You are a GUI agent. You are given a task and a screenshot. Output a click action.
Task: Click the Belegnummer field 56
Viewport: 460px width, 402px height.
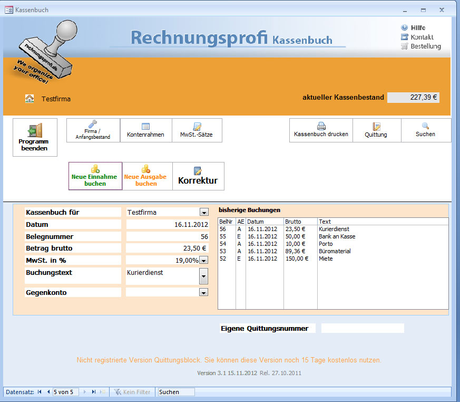[167, 236]
